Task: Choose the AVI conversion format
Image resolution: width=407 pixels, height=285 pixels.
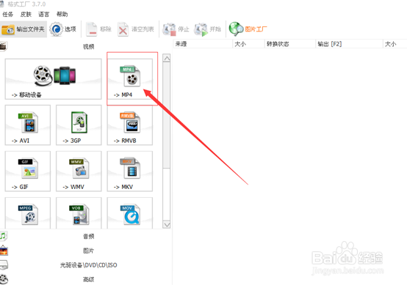Action: (x=28, y=125)
